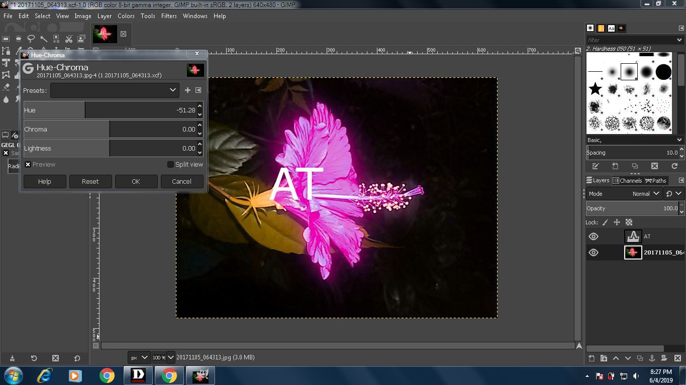Image resolution: width=686 pixels, height=385 pixels.
Task: Confirm Hue-Chroma with OK
Action: click(x=136, y=182)
